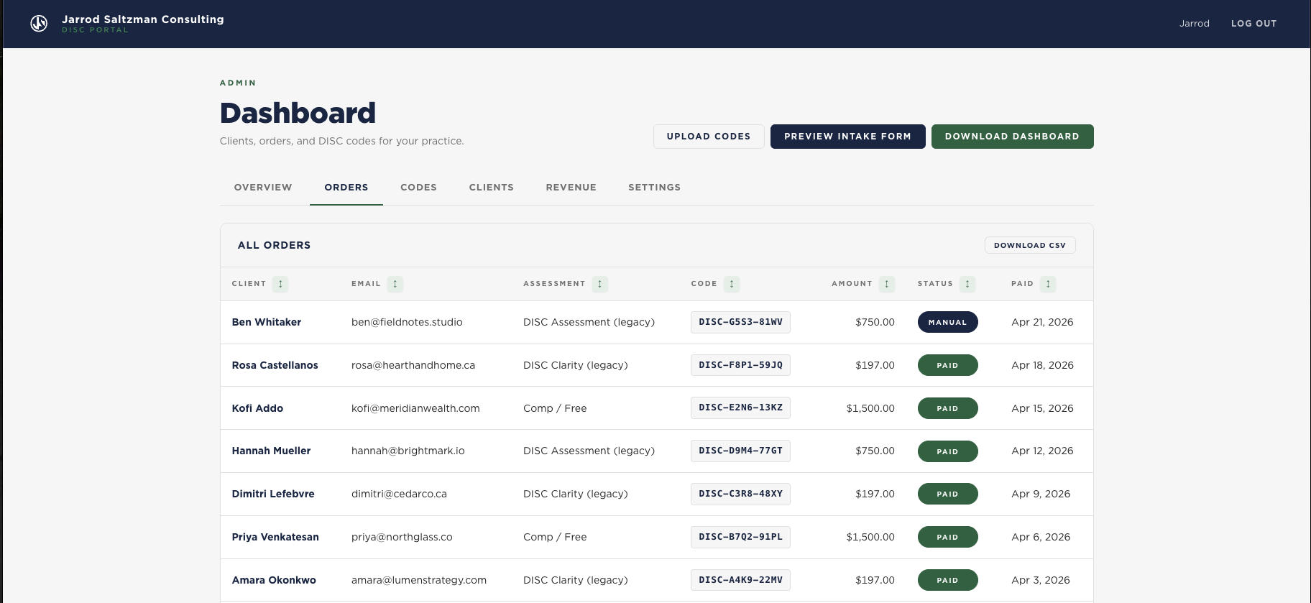Click Paid status badge for Rosa Castellanos

click(947, 365)
